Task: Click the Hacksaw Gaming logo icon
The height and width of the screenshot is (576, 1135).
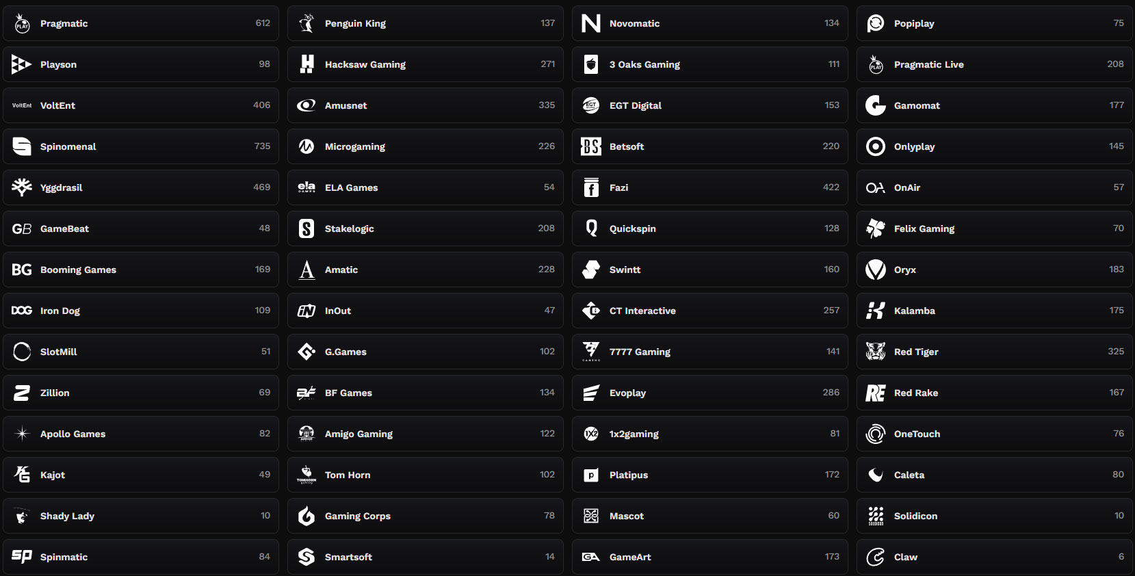Action: point(306,64)
